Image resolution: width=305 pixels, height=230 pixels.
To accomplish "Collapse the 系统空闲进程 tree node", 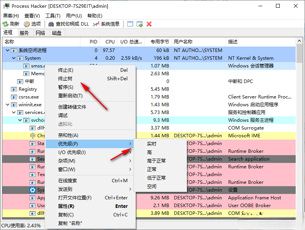I will pos(8,50).
